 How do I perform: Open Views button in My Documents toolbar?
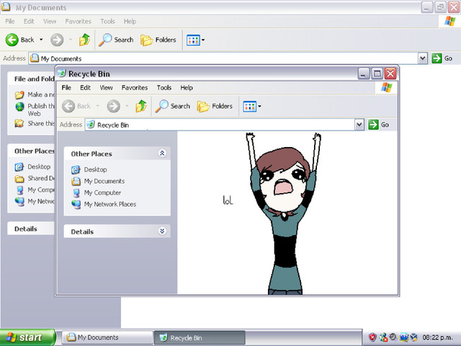pos(195,40)
